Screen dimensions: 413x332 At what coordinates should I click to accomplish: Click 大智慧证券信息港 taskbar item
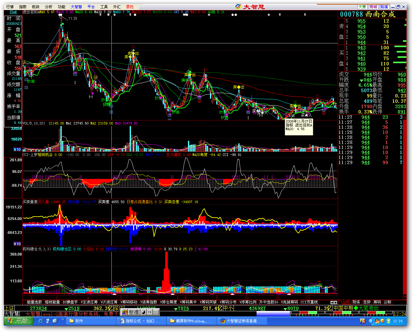coord(241,321)
